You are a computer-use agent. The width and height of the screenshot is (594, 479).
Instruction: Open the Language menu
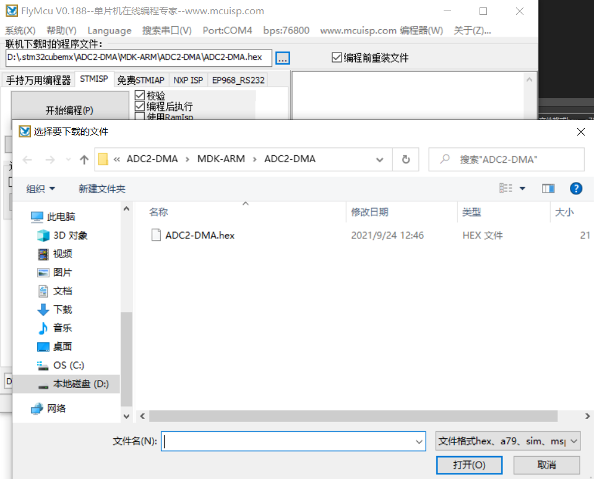point(109,30)
